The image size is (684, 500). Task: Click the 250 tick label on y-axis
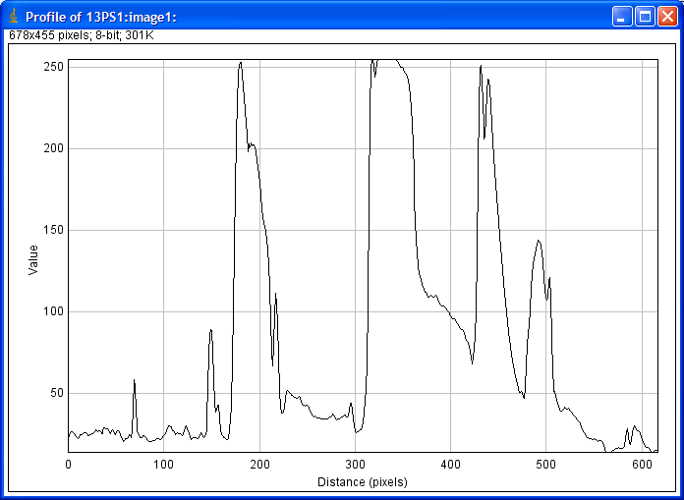pyautogui.click(x=52, y=67)
